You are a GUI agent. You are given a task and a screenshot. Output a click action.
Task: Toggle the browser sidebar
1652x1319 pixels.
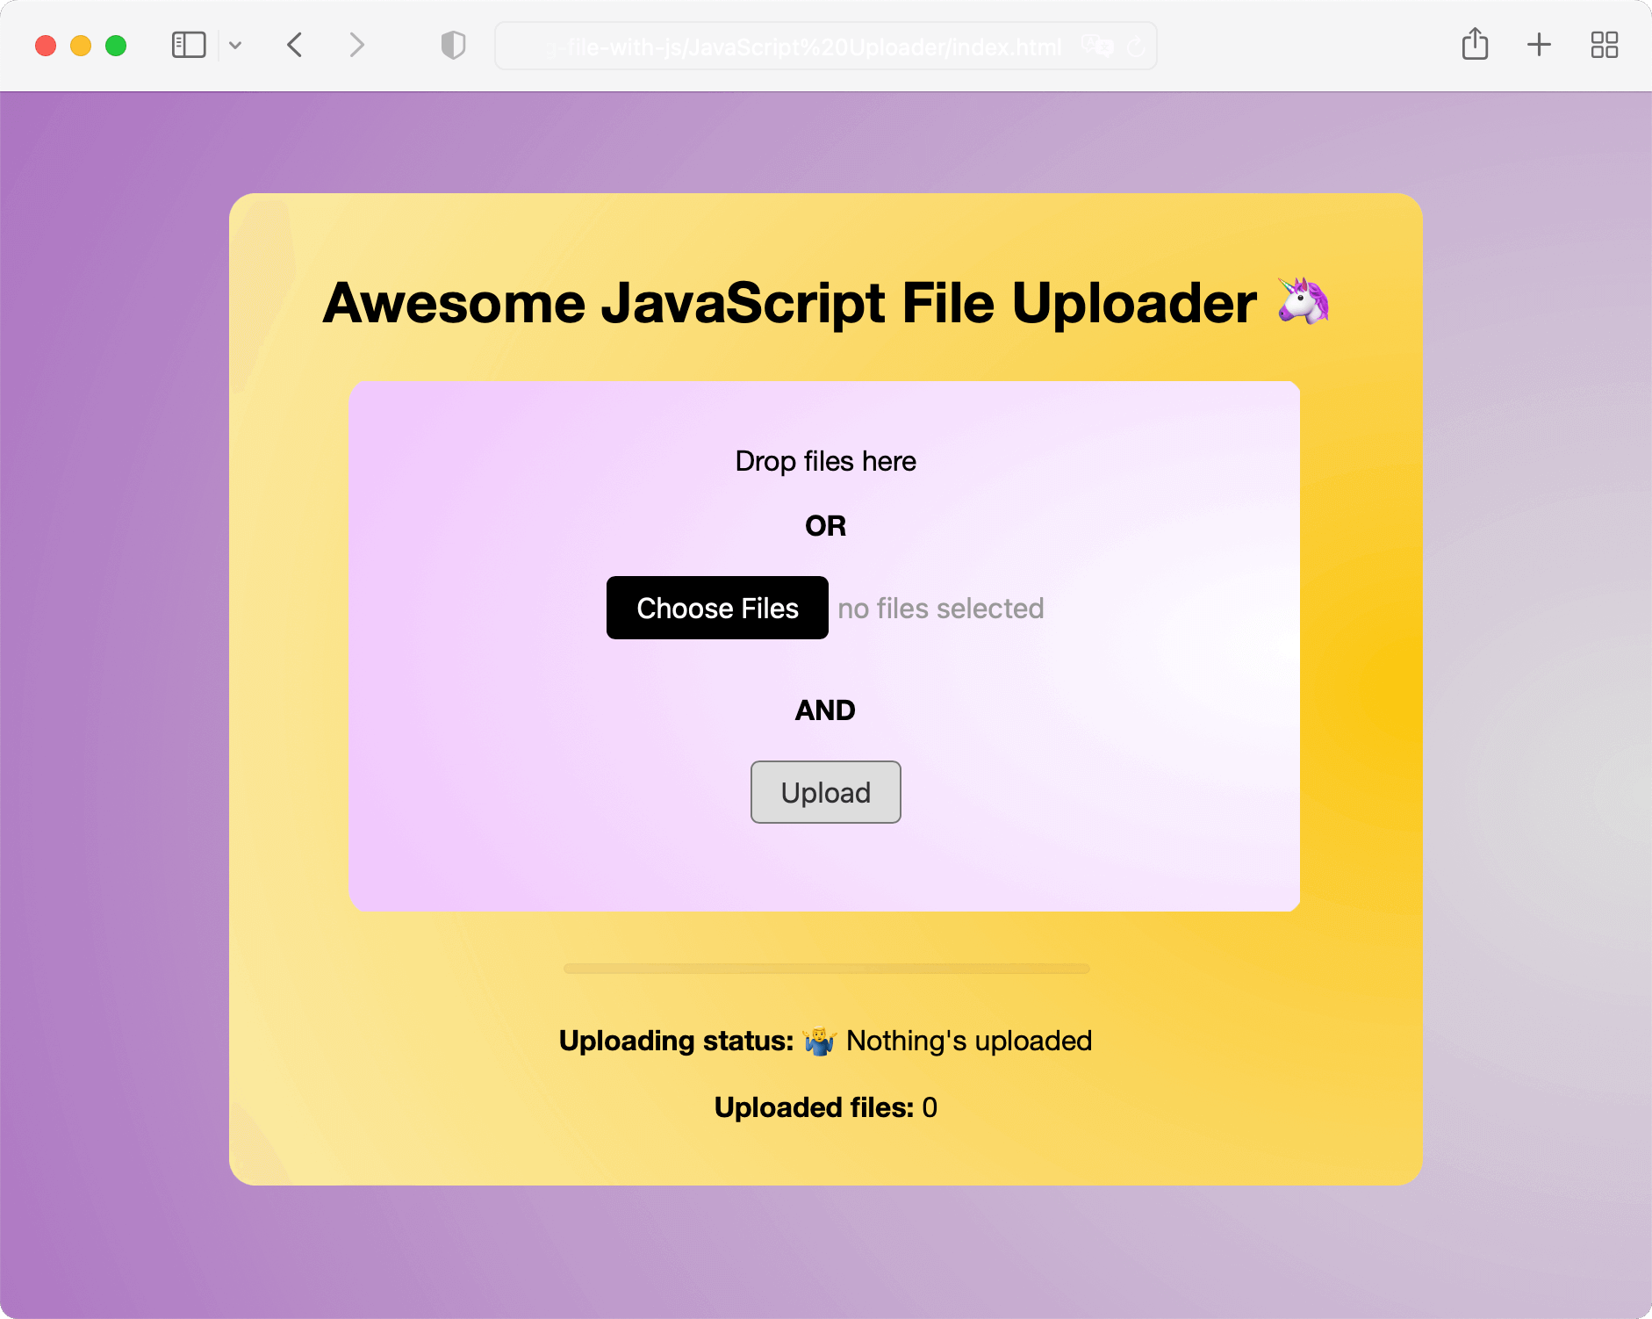tap(188, 45)
